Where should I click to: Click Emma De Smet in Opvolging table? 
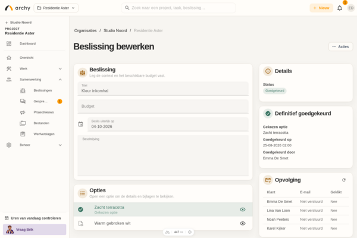coord(280,202)
